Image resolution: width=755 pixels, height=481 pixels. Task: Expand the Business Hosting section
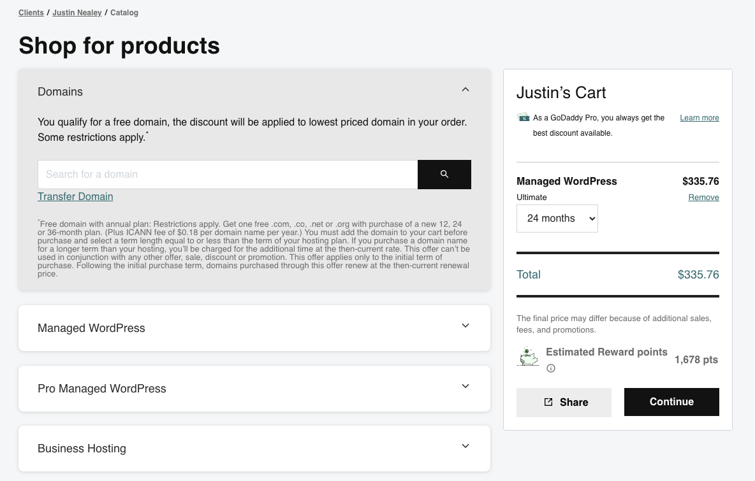pyautogui.click(x=254, y=449)
